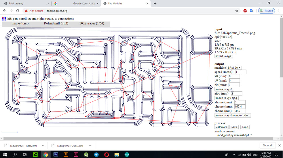283x158 pixels.
Task: Send the job to the machine
Action: pos(245,127)
